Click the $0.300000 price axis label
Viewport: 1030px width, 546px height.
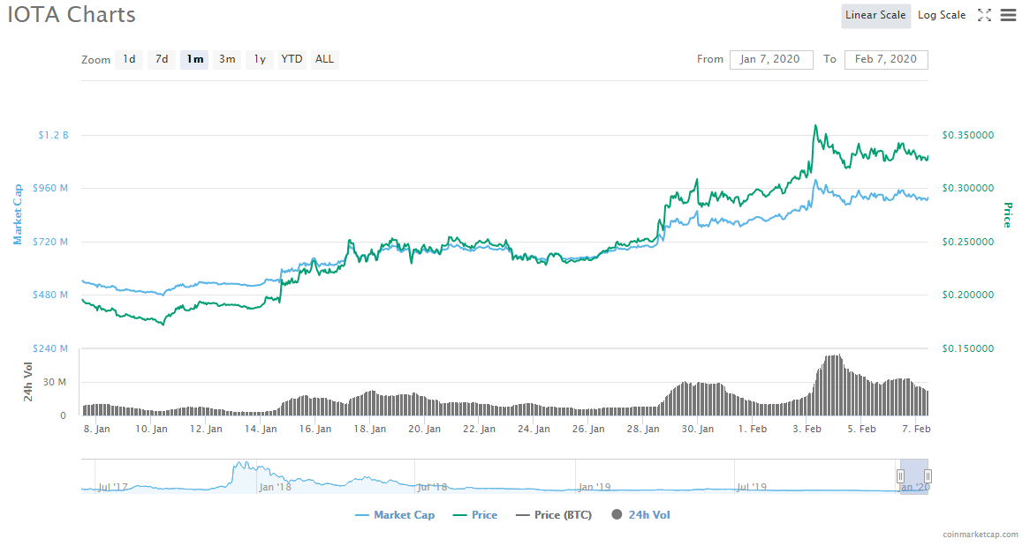point(968,189)
